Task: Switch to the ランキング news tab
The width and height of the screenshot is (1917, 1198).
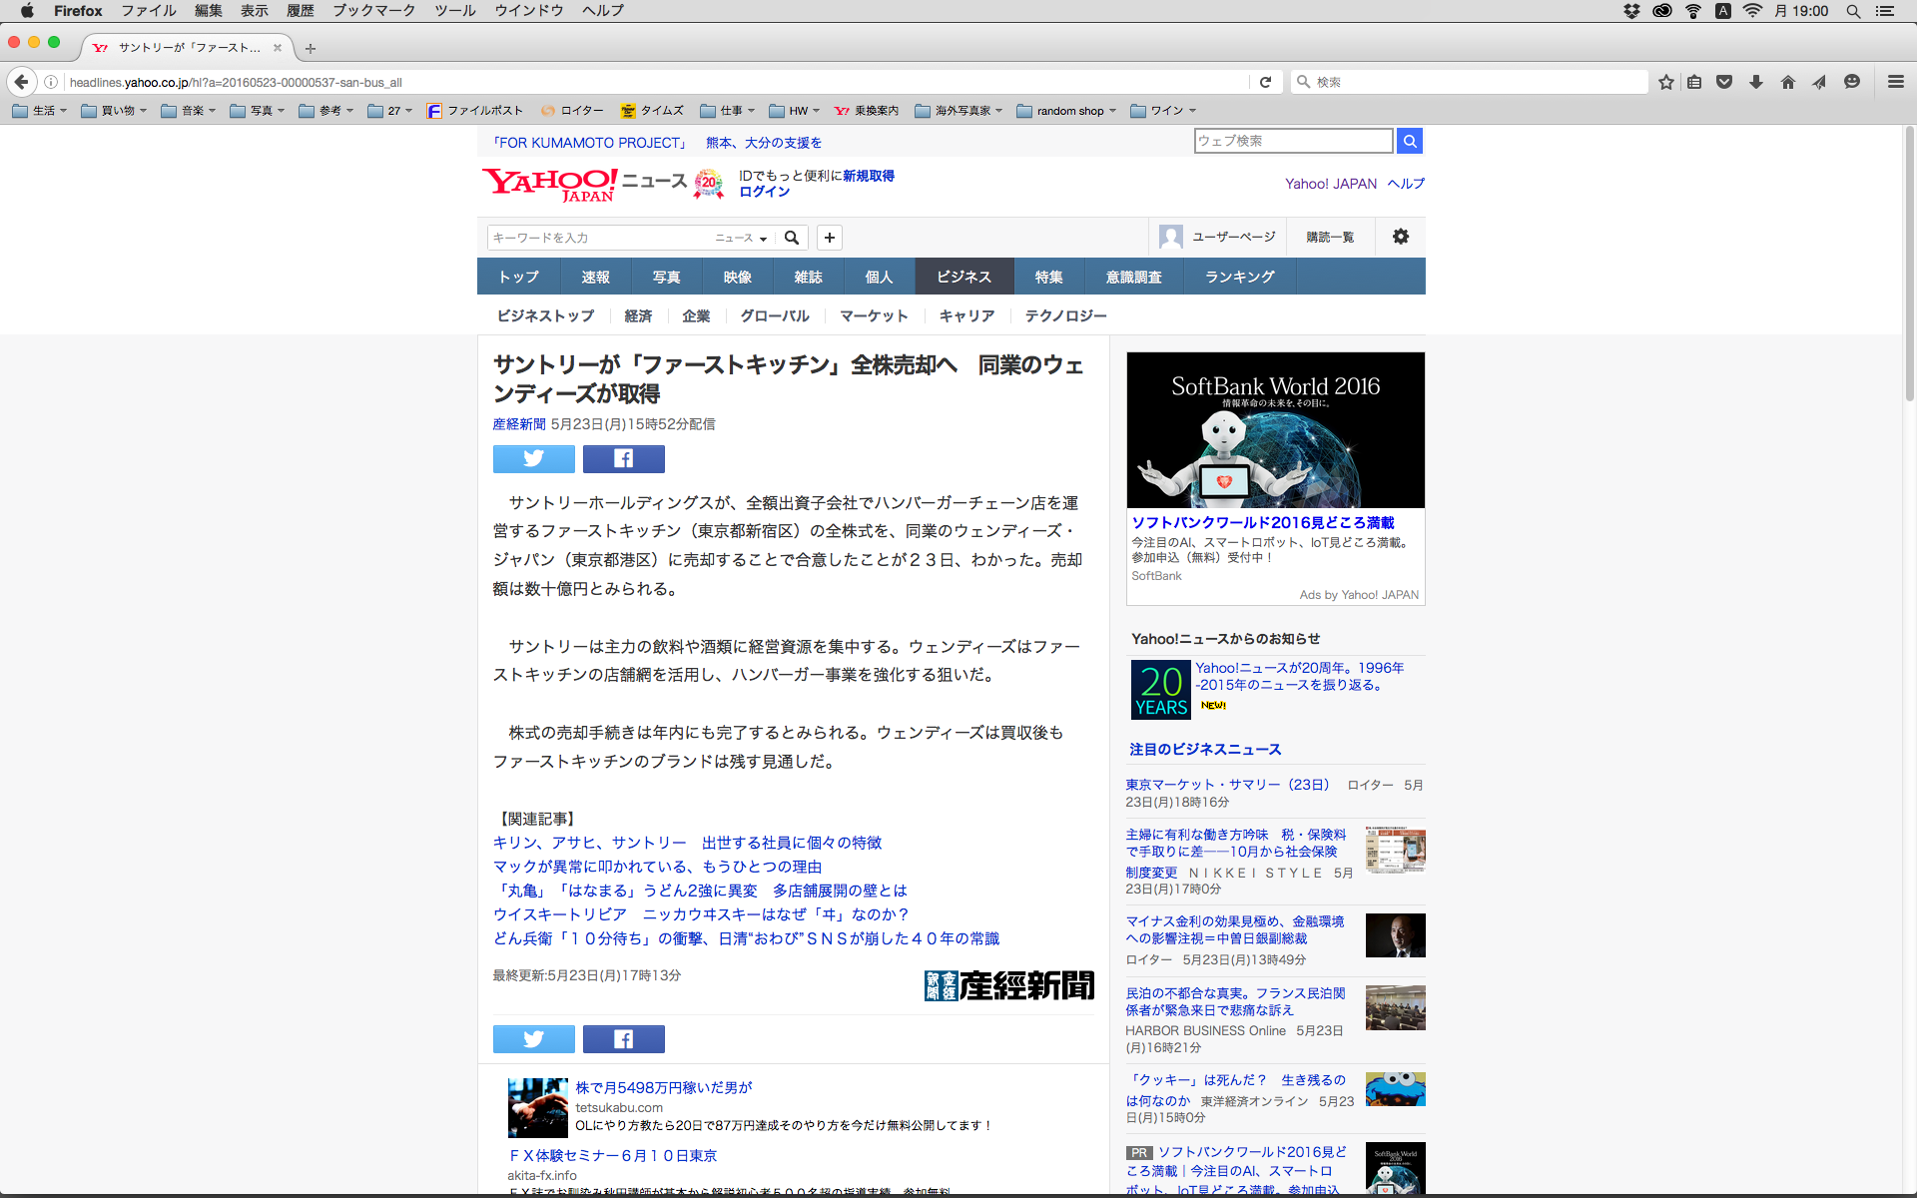Action: click(x=1239, y=277)
